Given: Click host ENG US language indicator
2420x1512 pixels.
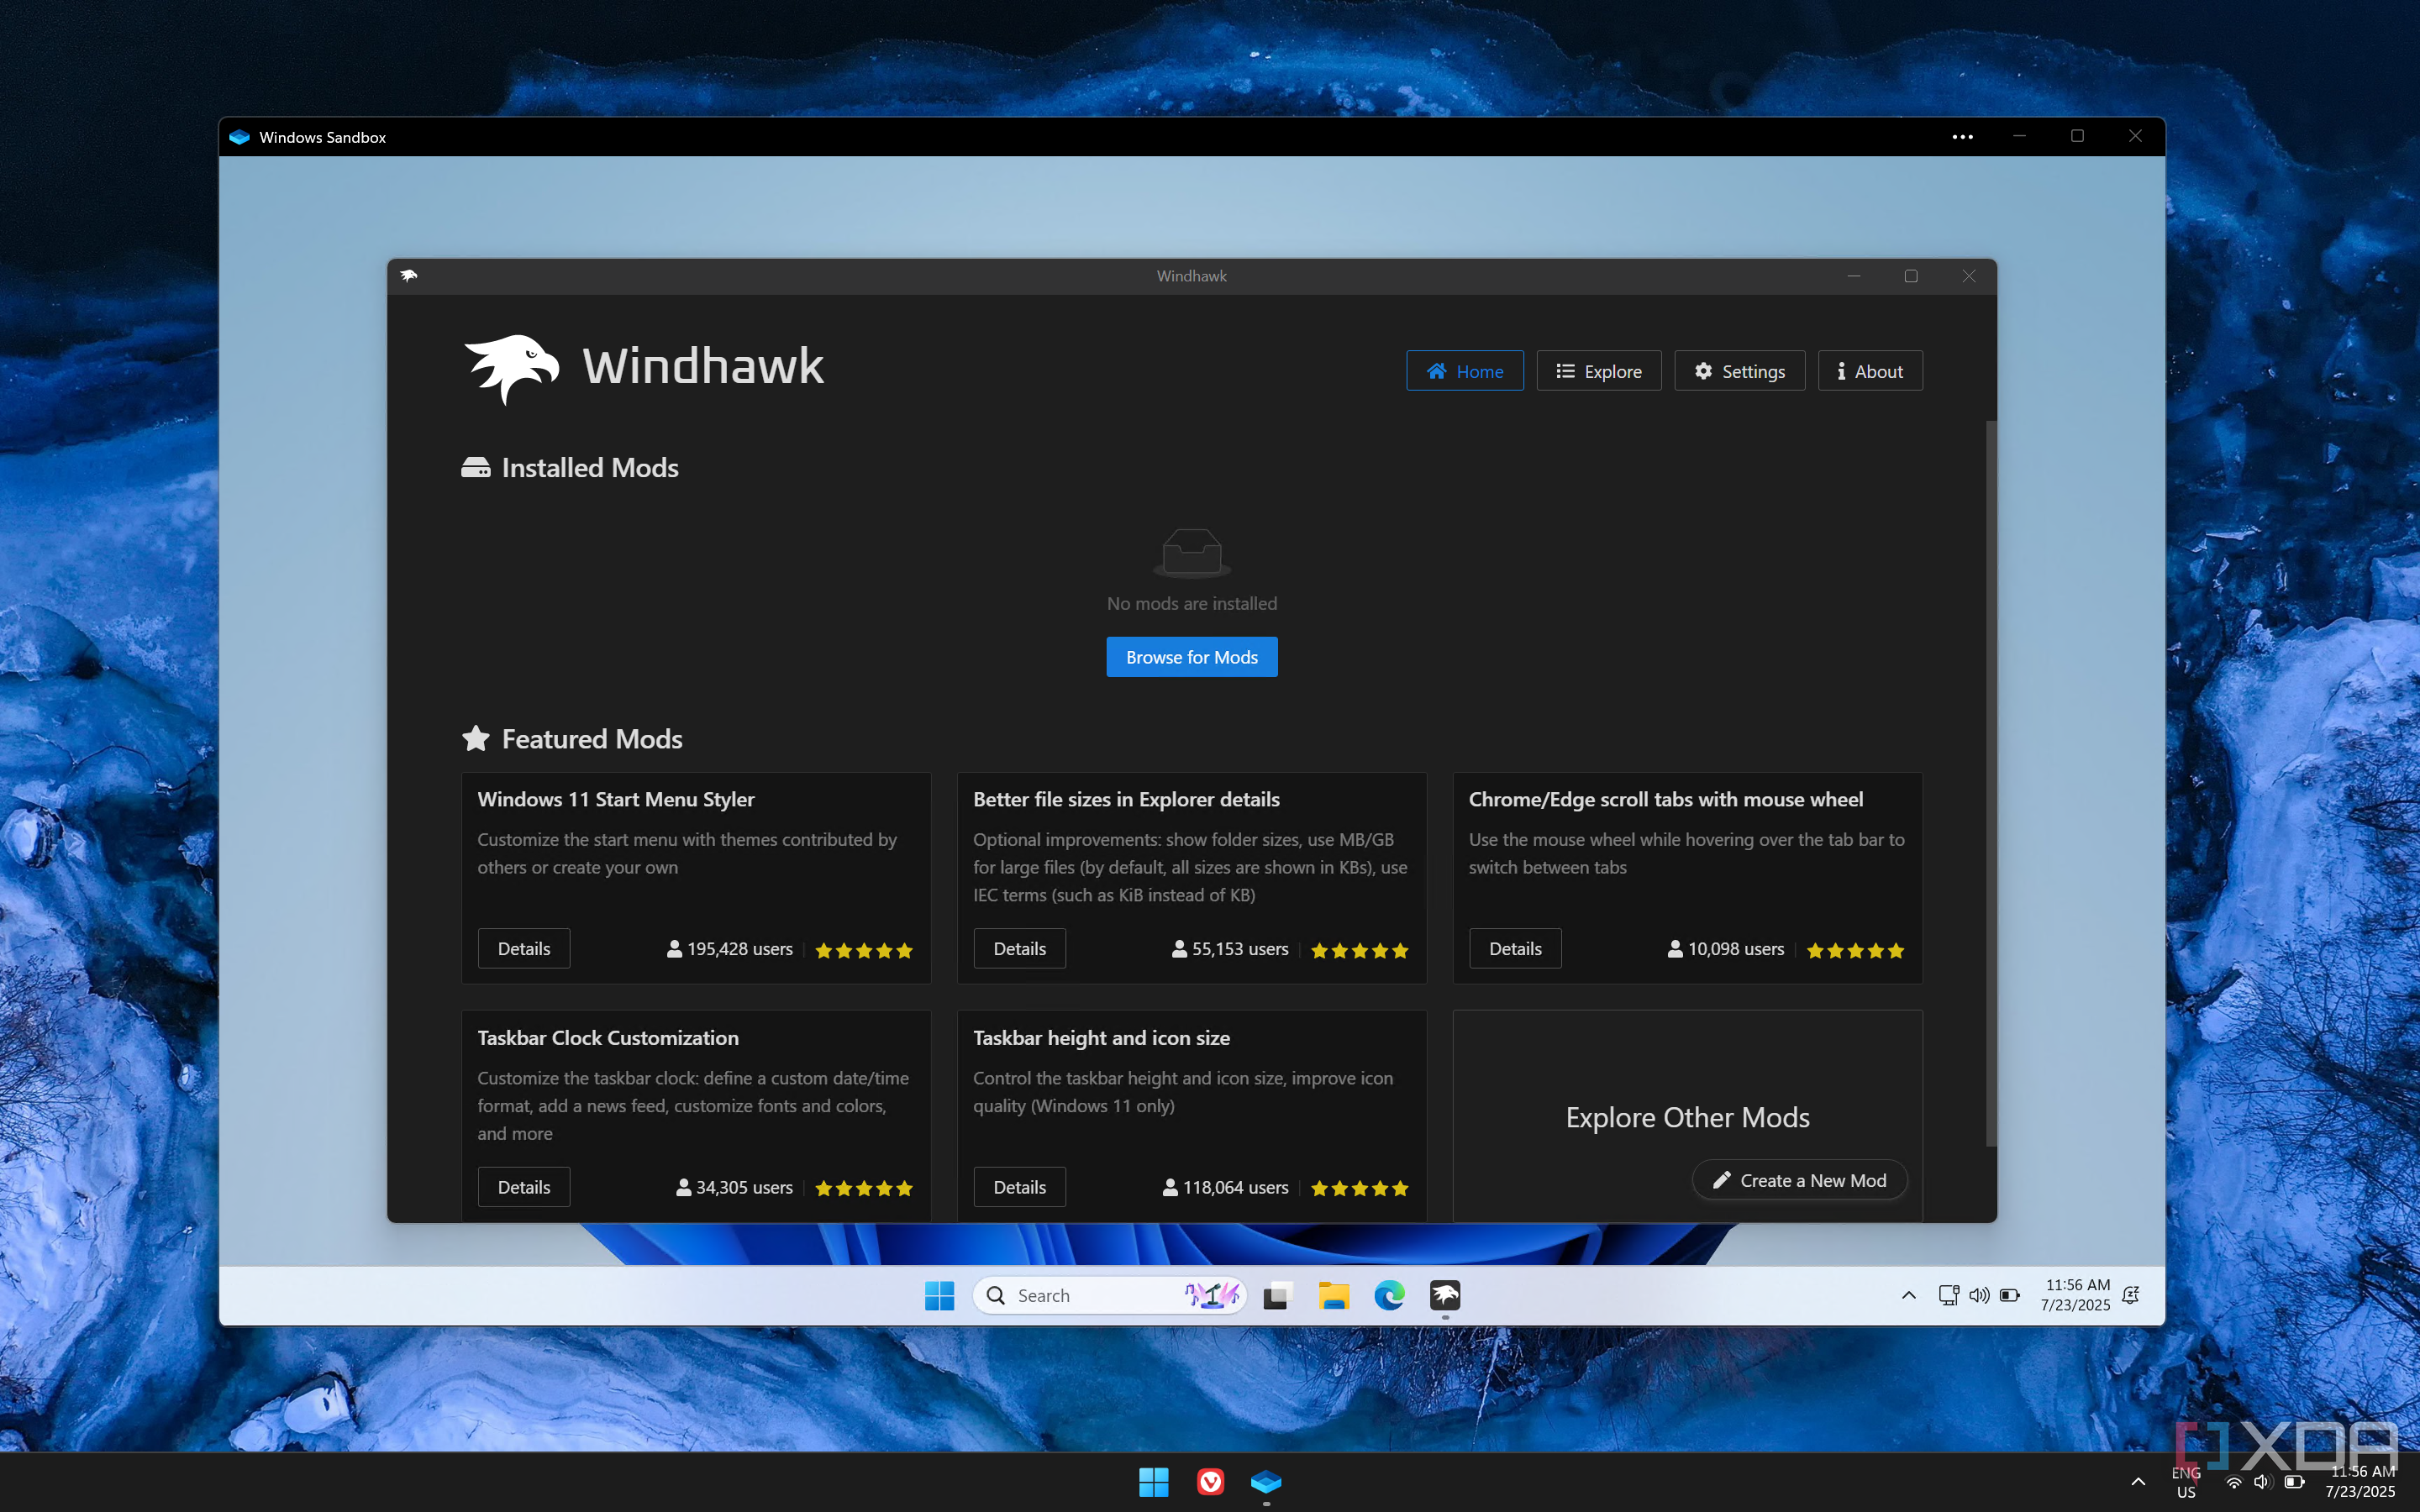Looking at the screenshot, I should (2186, 1482).
